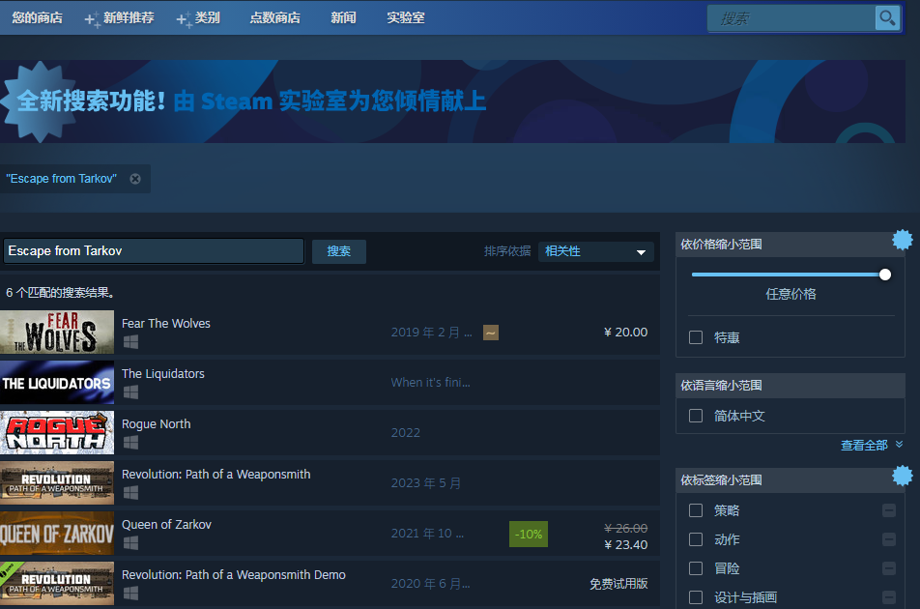Click the header 搜索 input field
Image resolution: width=920 pixels, height=609 pixels.
point(791,18)
